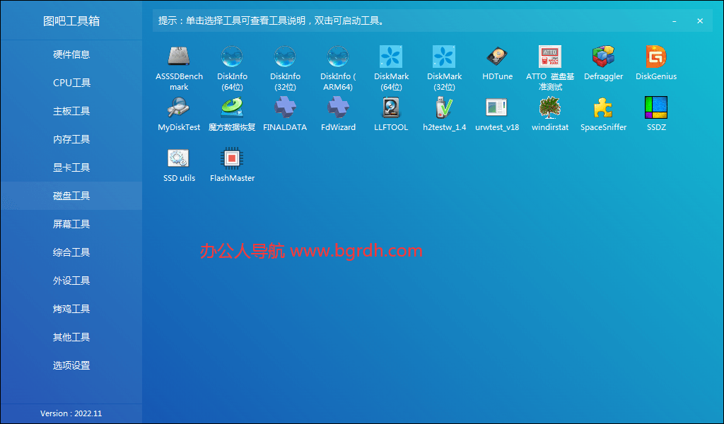Choose the ATTO 磁盘基准测试 icon
Viewport: 724px width, 424px height.
click(x=550, y=57)
